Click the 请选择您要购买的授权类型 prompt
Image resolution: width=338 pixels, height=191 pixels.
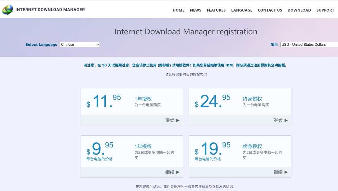click(x=186, y=75)
